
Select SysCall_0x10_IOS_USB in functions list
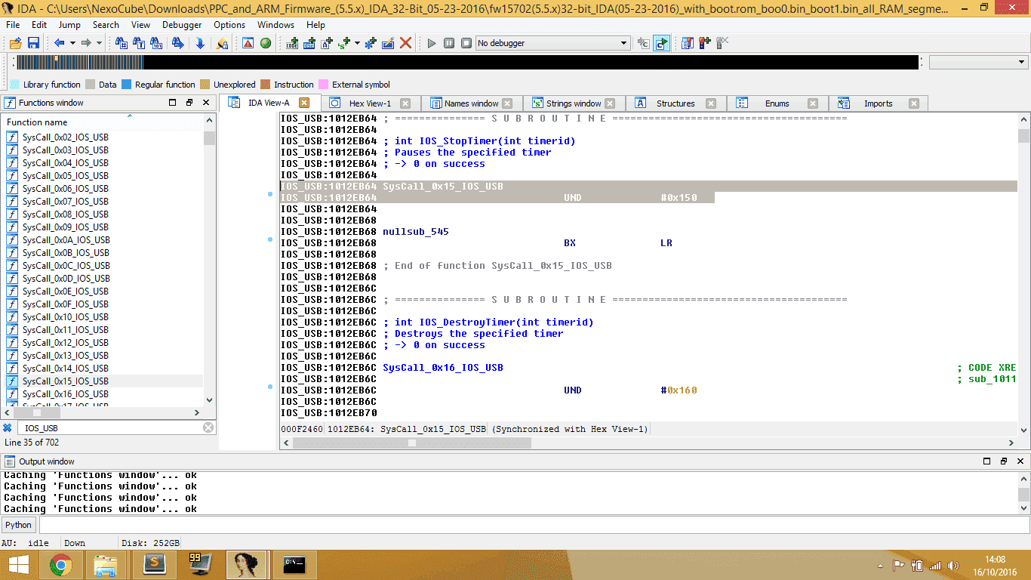(x=65, y=317)
